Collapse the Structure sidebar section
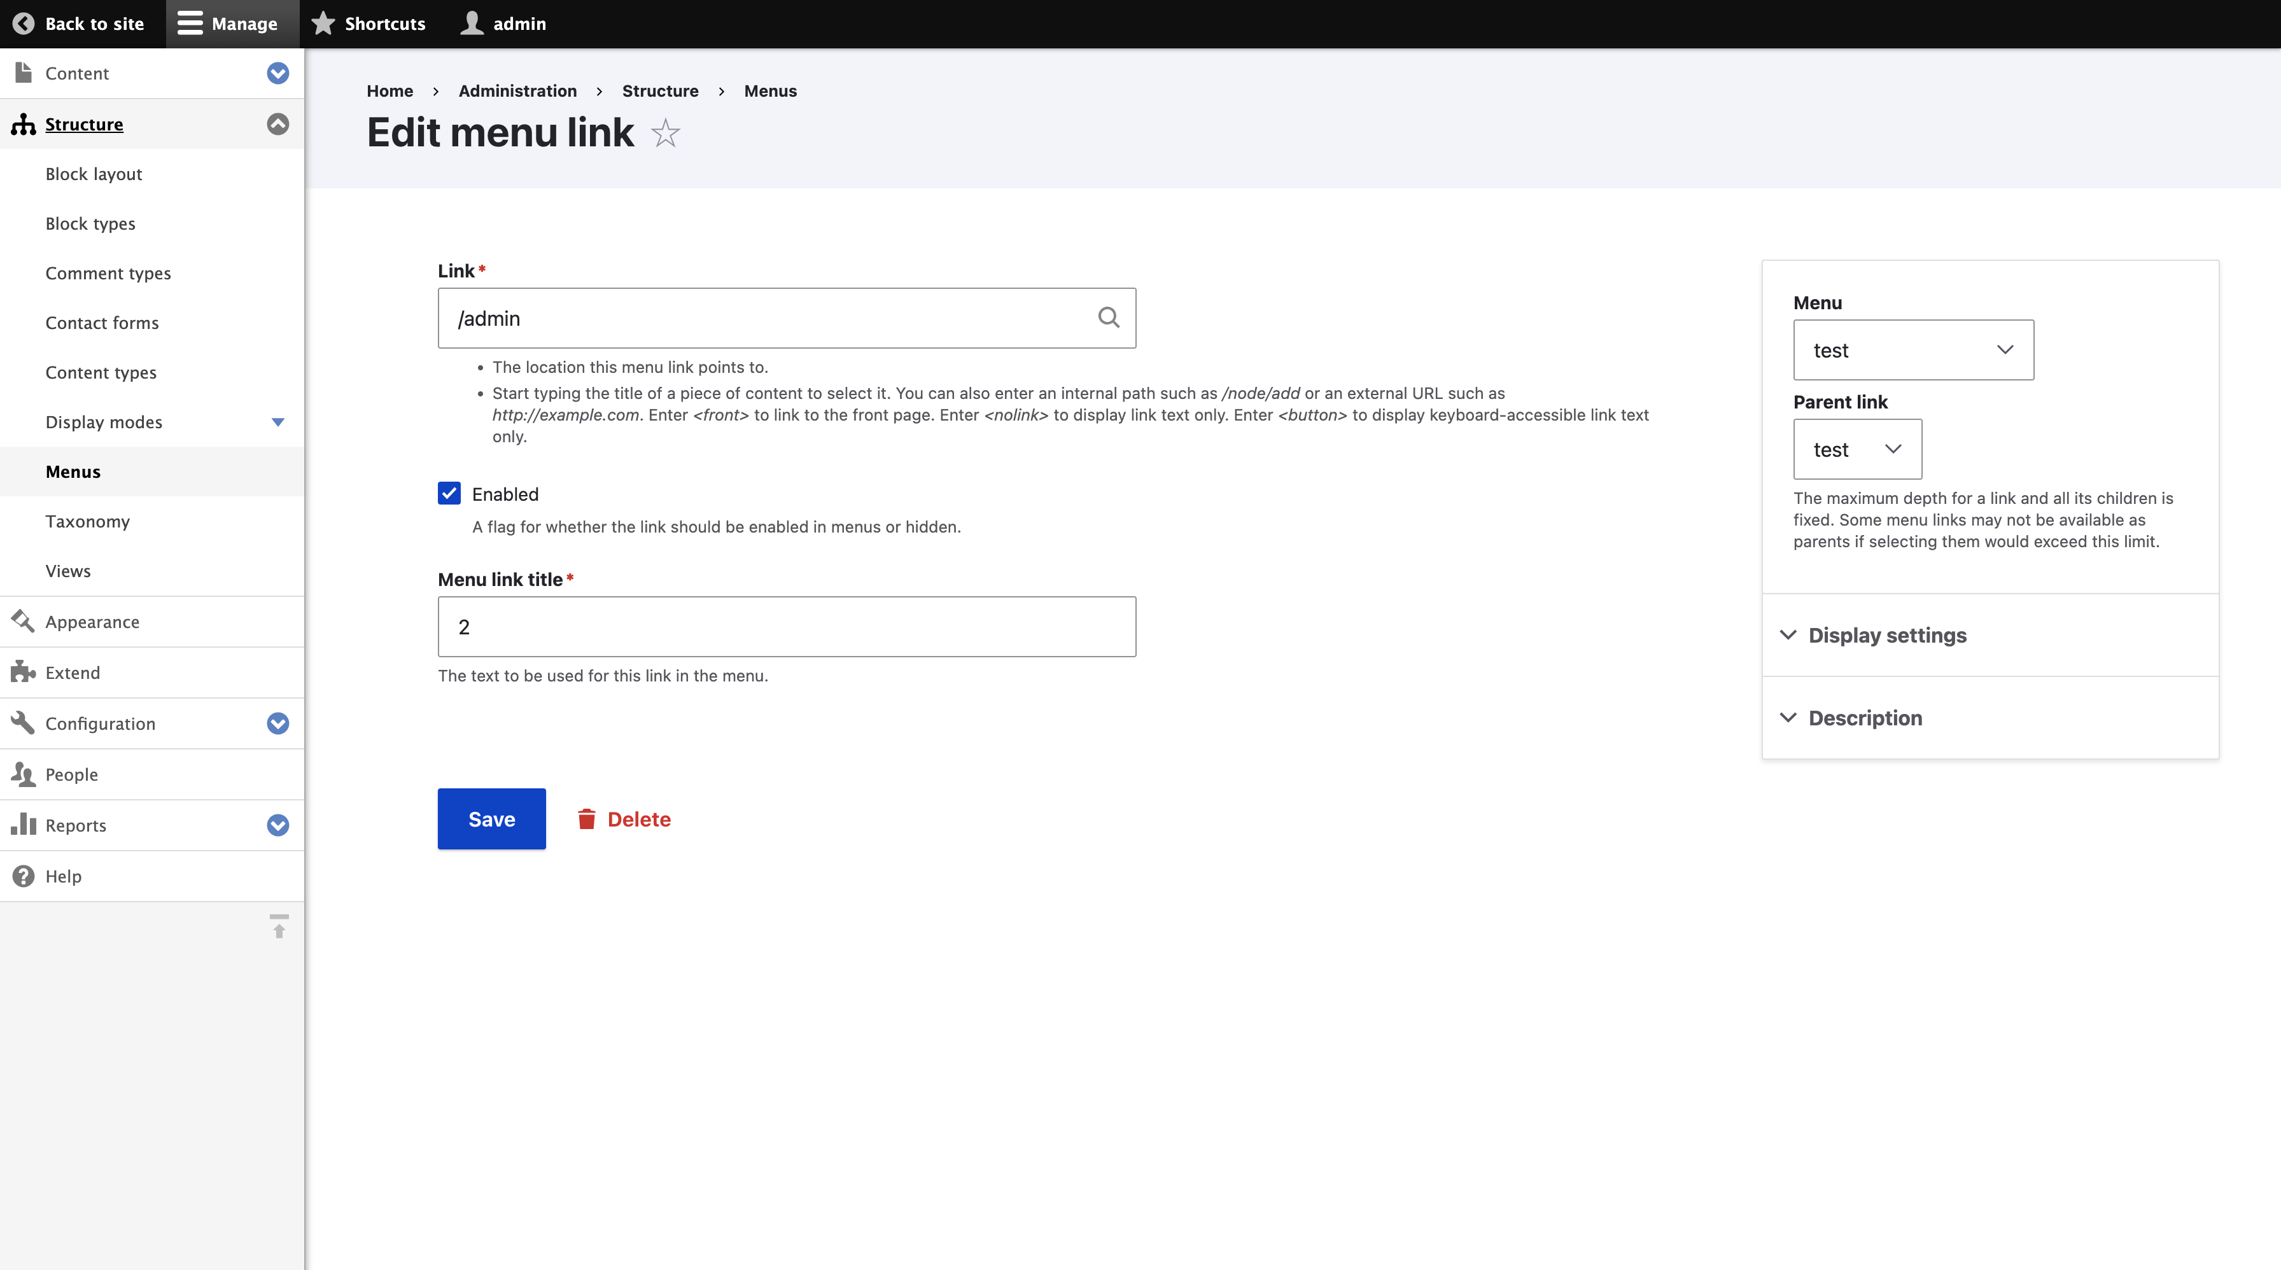Screen dimensions: 2281x1270 tap(278, 124)
